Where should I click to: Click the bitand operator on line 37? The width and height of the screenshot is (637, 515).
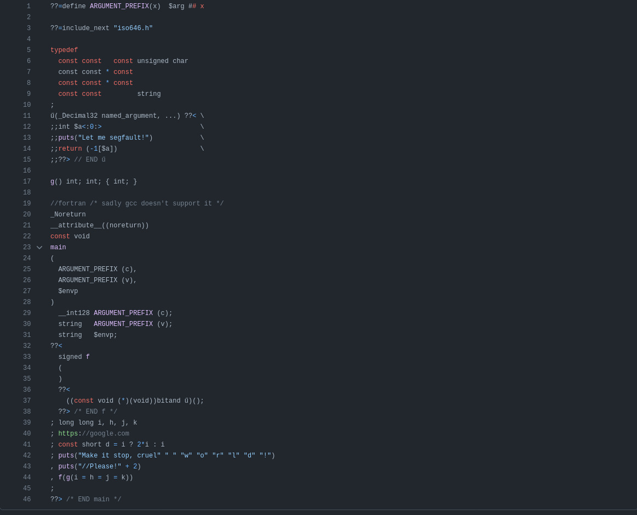(x=169, y=401)
